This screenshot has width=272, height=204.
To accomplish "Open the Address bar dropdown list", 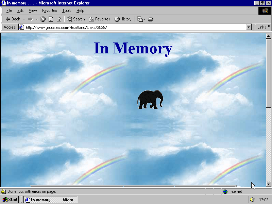I will [249, 27].
